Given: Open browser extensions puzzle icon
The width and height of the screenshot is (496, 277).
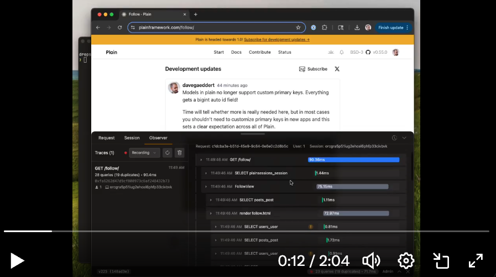Looking at the screenshot, I should (x=325, y=28).
